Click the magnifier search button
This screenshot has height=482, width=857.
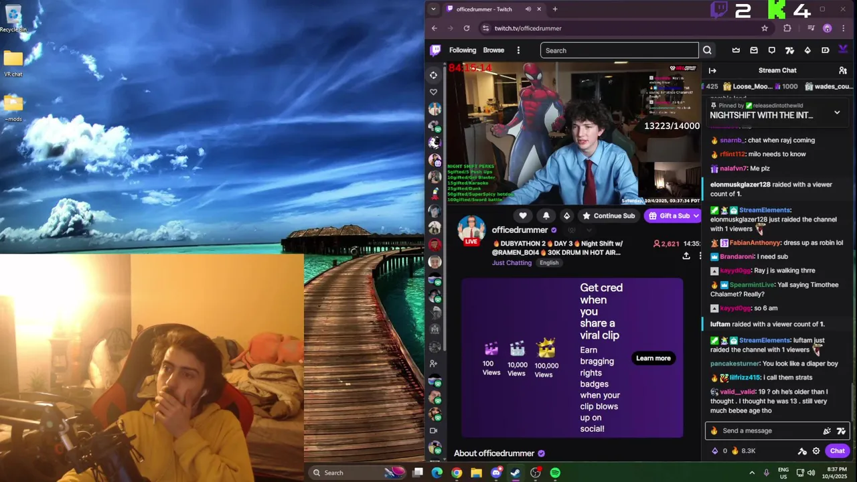point(707,50)
